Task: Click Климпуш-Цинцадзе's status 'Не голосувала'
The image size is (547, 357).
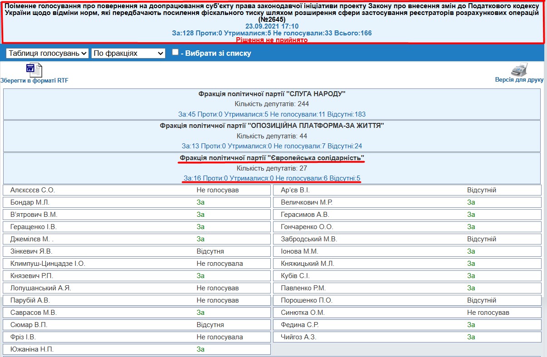Action: (220, 264)
